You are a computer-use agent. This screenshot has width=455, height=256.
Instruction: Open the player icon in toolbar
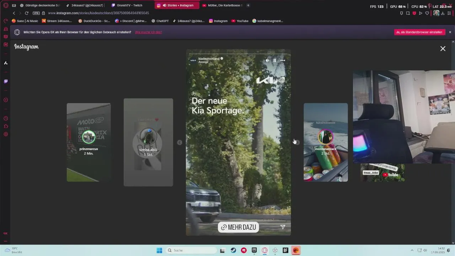pyautogui.click(x=421, y=13)
